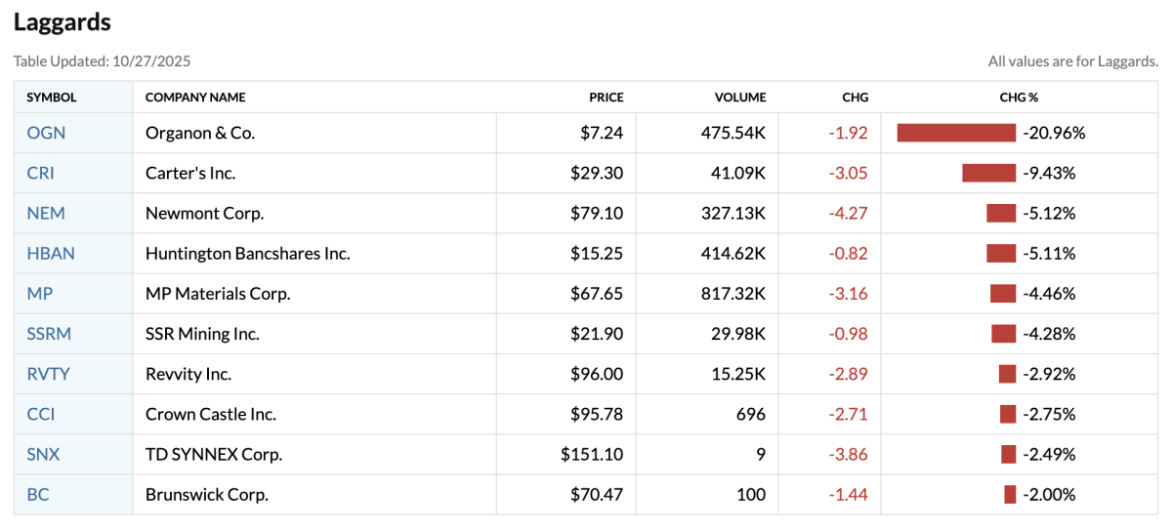
Task: Click the CRI symbol link
Action: pyautogui.click(x=41, y=173)
